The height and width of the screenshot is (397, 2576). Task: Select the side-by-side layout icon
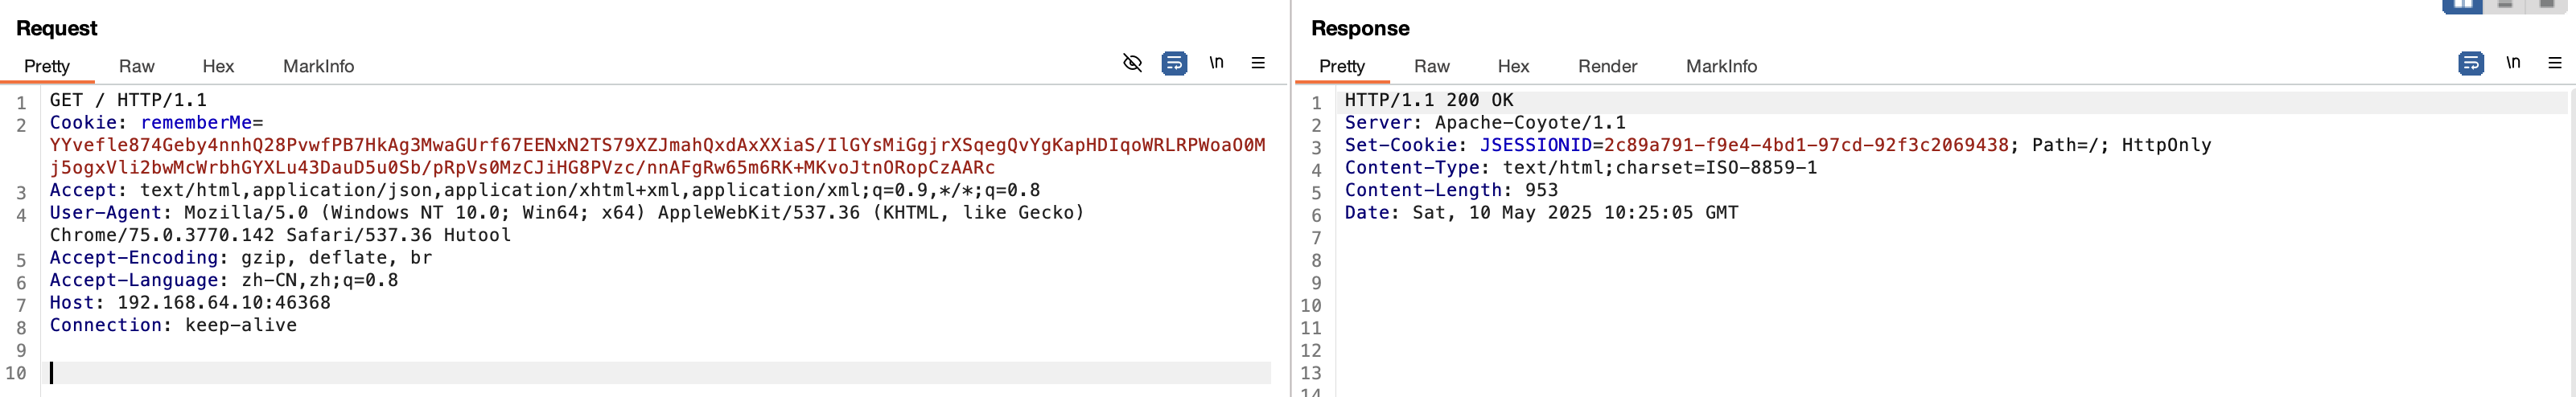click(2462, 6)
